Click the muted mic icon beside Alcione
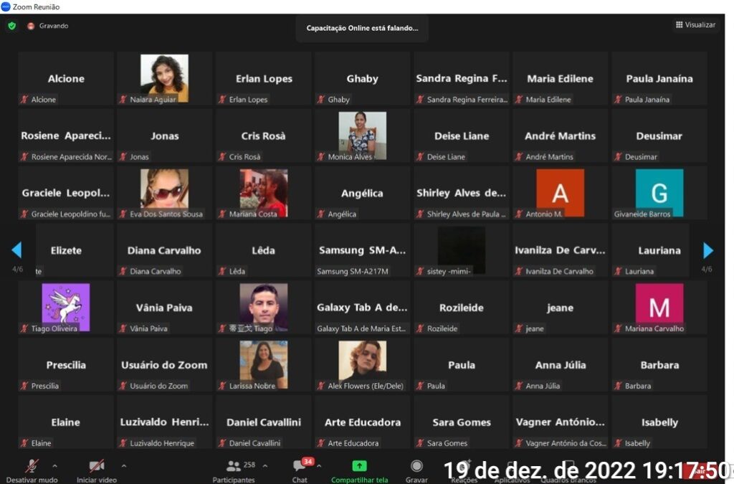The width and height of the screenshot is (734, 484). click(x=24, y=100)
